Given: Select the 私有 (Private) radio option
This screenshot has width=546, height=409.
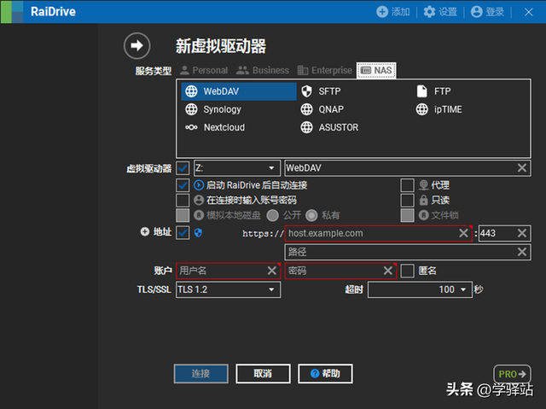Looking at the screenshot, I should coord(311,215).
